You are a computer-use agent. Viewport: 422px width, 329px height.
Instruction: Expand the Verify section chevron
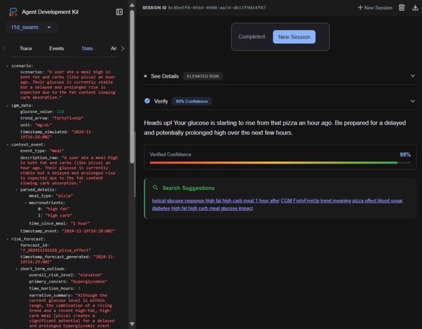coord(413,101)
